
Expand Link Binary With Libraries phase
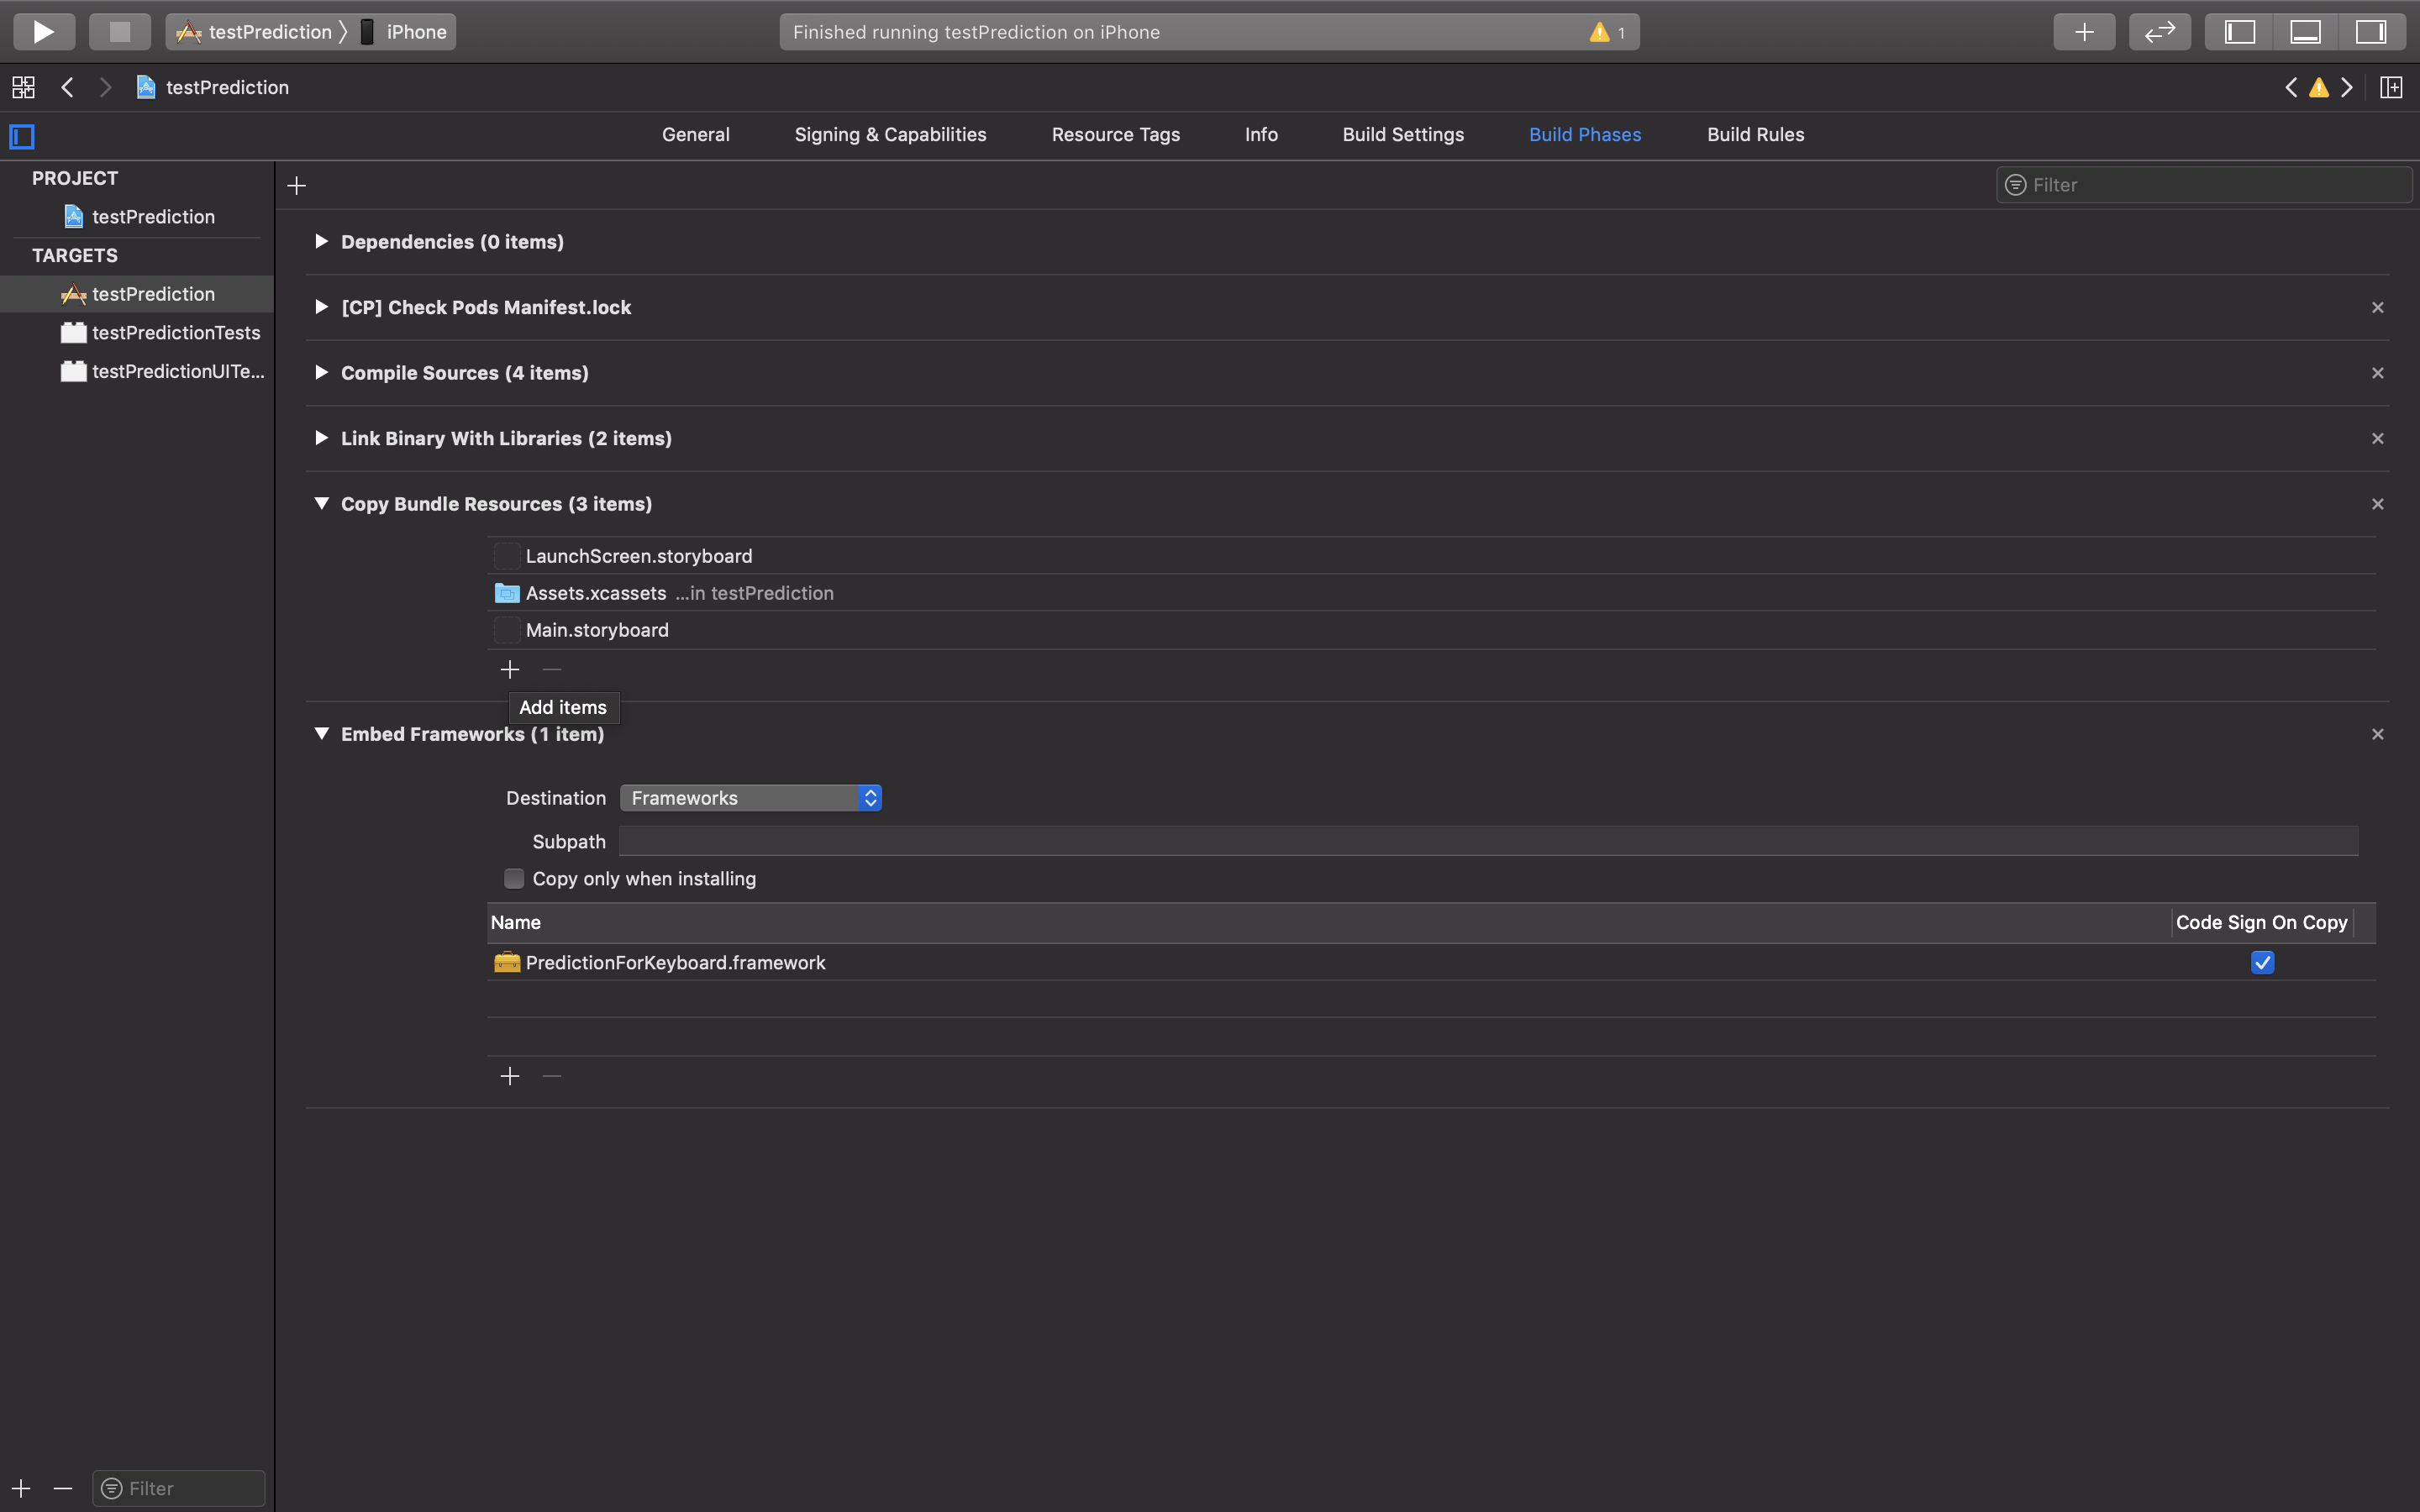coord(321,438)
